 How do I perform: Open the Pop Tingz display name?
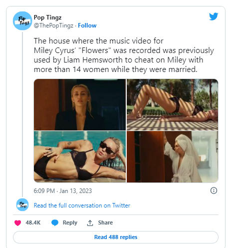(47, 17)
